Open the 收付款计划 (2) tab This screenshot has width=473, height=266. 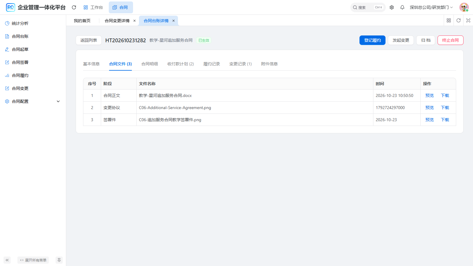[x=181, y=64]
